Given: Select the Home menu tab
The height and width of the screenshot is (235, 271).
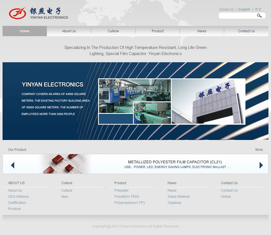Looking at the screenshot, I should (x=25, y=31).
